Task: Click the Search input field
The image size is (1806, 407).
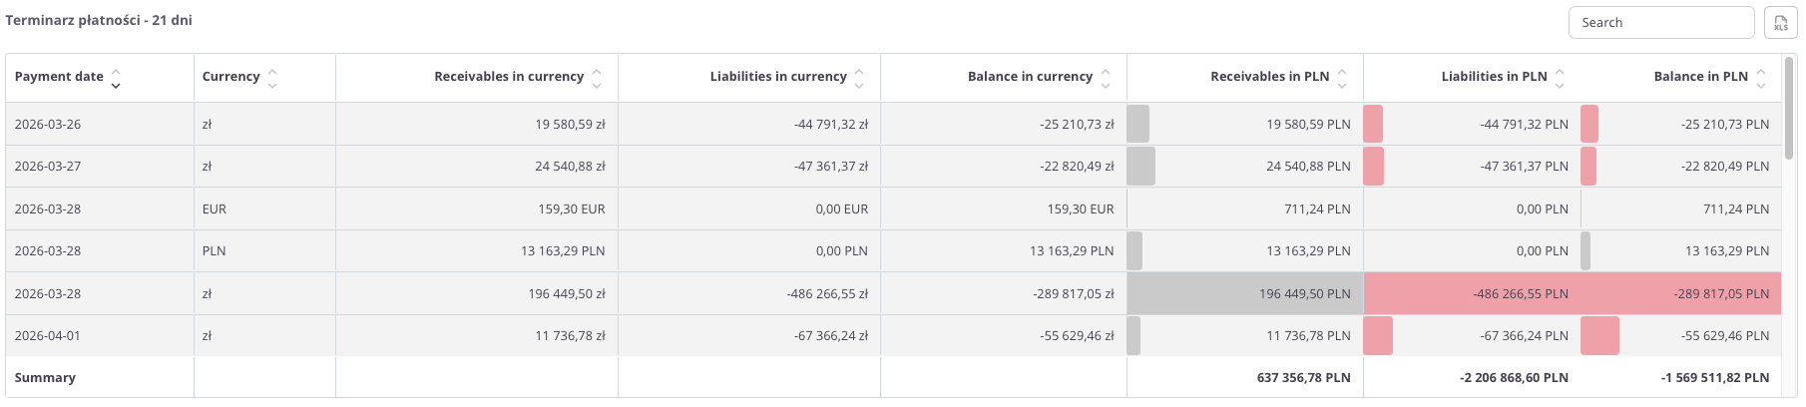Action: (1660, 23)
